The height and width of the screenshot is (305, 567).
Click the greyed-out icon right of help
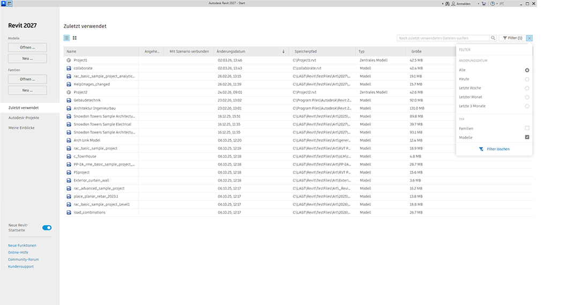tap(502, 4)
